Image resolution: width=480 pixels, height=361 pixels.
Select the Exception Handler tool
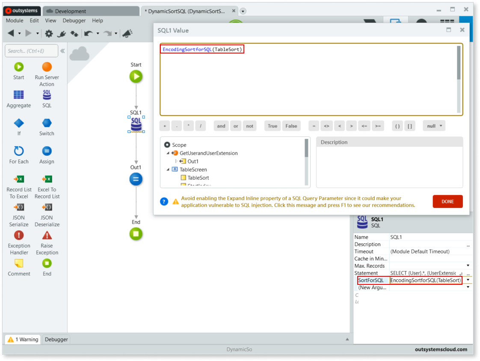(19, 235)
